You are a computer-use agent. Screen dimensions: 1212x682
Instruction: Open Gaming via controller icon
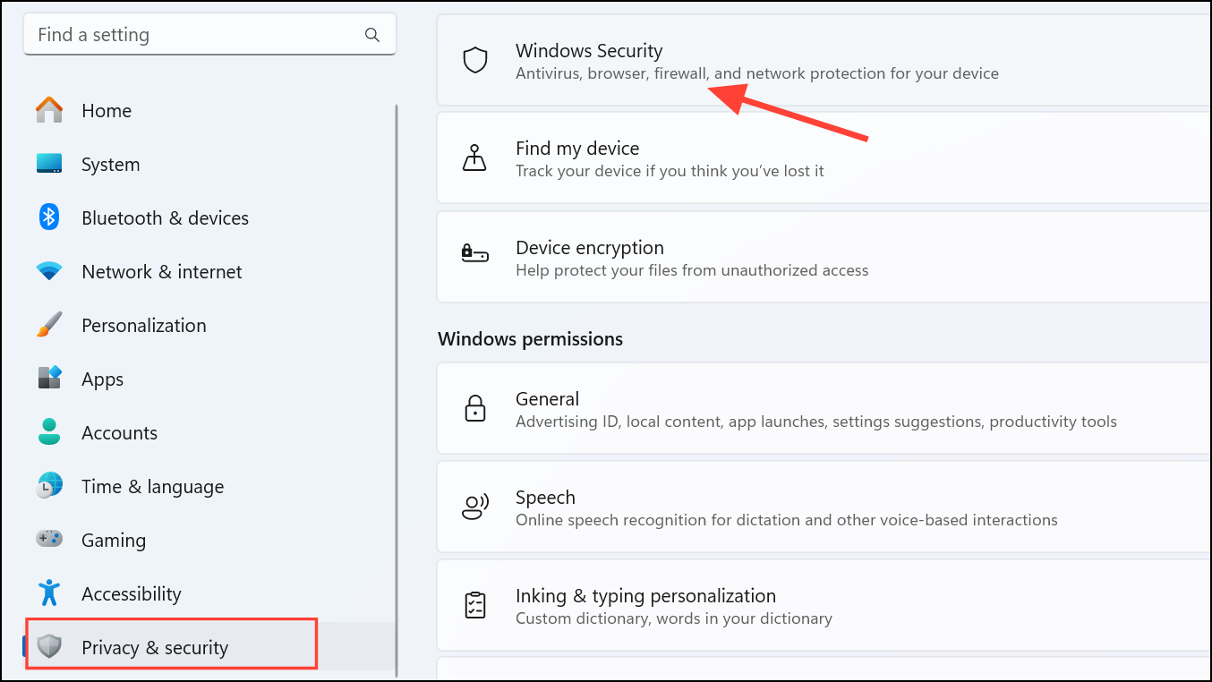pos(49,539)
